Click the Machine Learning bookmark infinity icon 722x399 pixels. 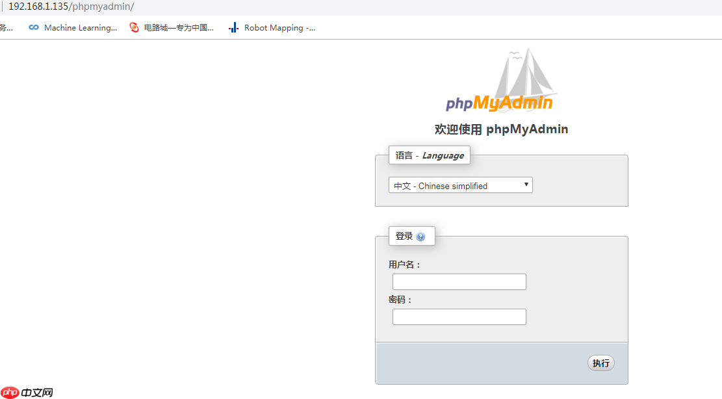(34, 27)
